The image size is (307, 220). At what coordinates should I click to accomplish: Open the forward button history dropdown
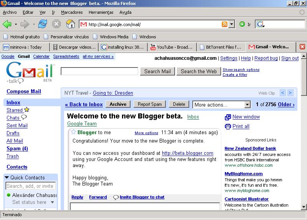pos(34,25)
